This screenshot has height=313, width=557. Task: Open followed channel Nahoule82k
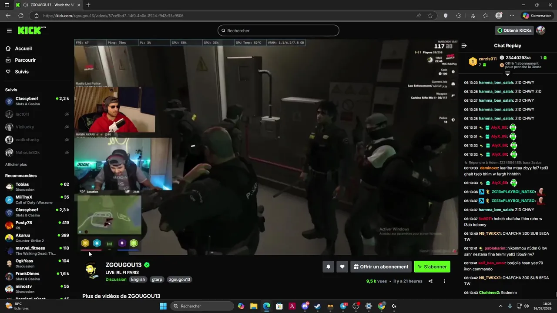click(37, 153)
